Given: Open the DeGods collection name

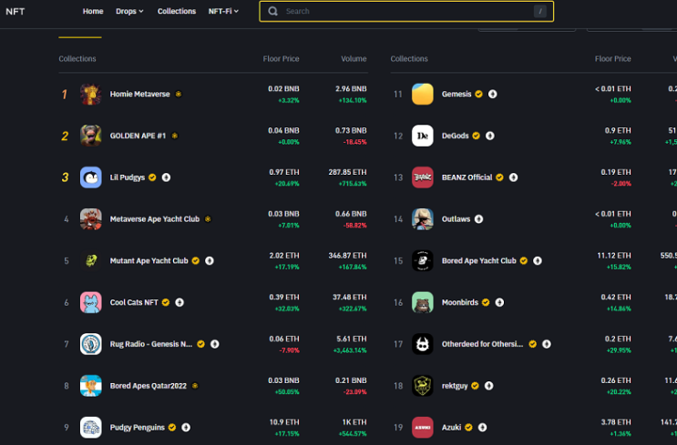Looking at the screenshot, I should (455, 136).
